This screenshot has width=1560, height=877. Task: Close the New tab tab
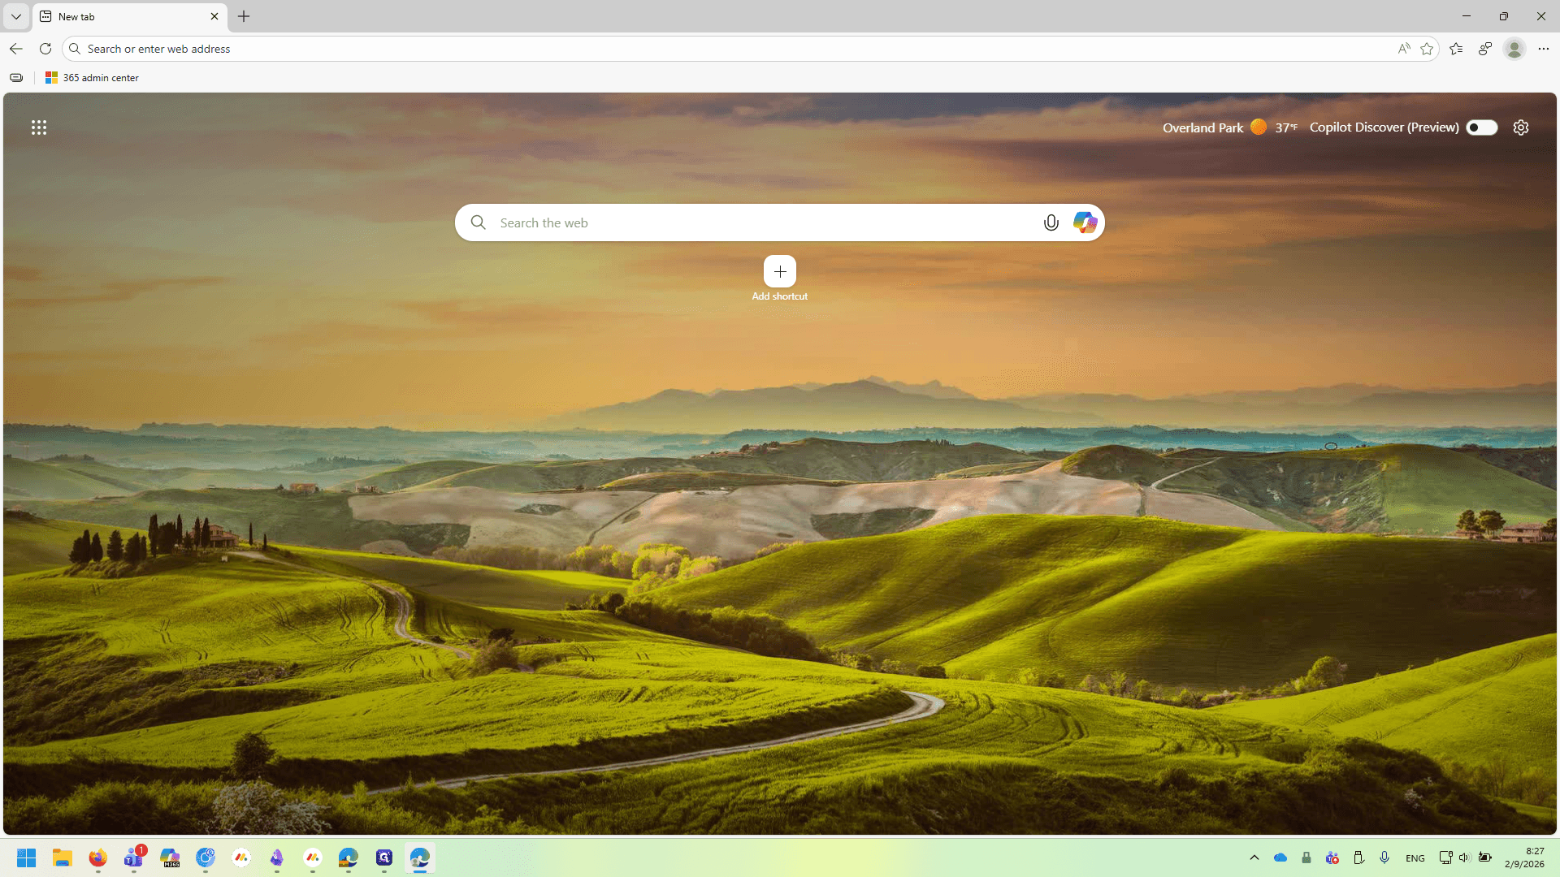click(214, 16)
